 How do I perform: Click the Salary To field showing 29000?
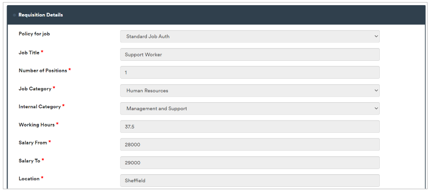click(x=249, y=163)
